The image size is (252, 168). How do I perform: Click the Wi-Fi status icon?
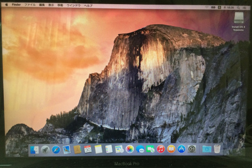(207, 7)
